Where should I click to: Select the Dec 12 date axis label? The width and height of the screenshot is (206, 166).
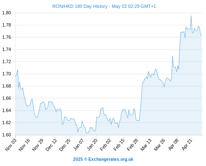[x=51, y=145]
